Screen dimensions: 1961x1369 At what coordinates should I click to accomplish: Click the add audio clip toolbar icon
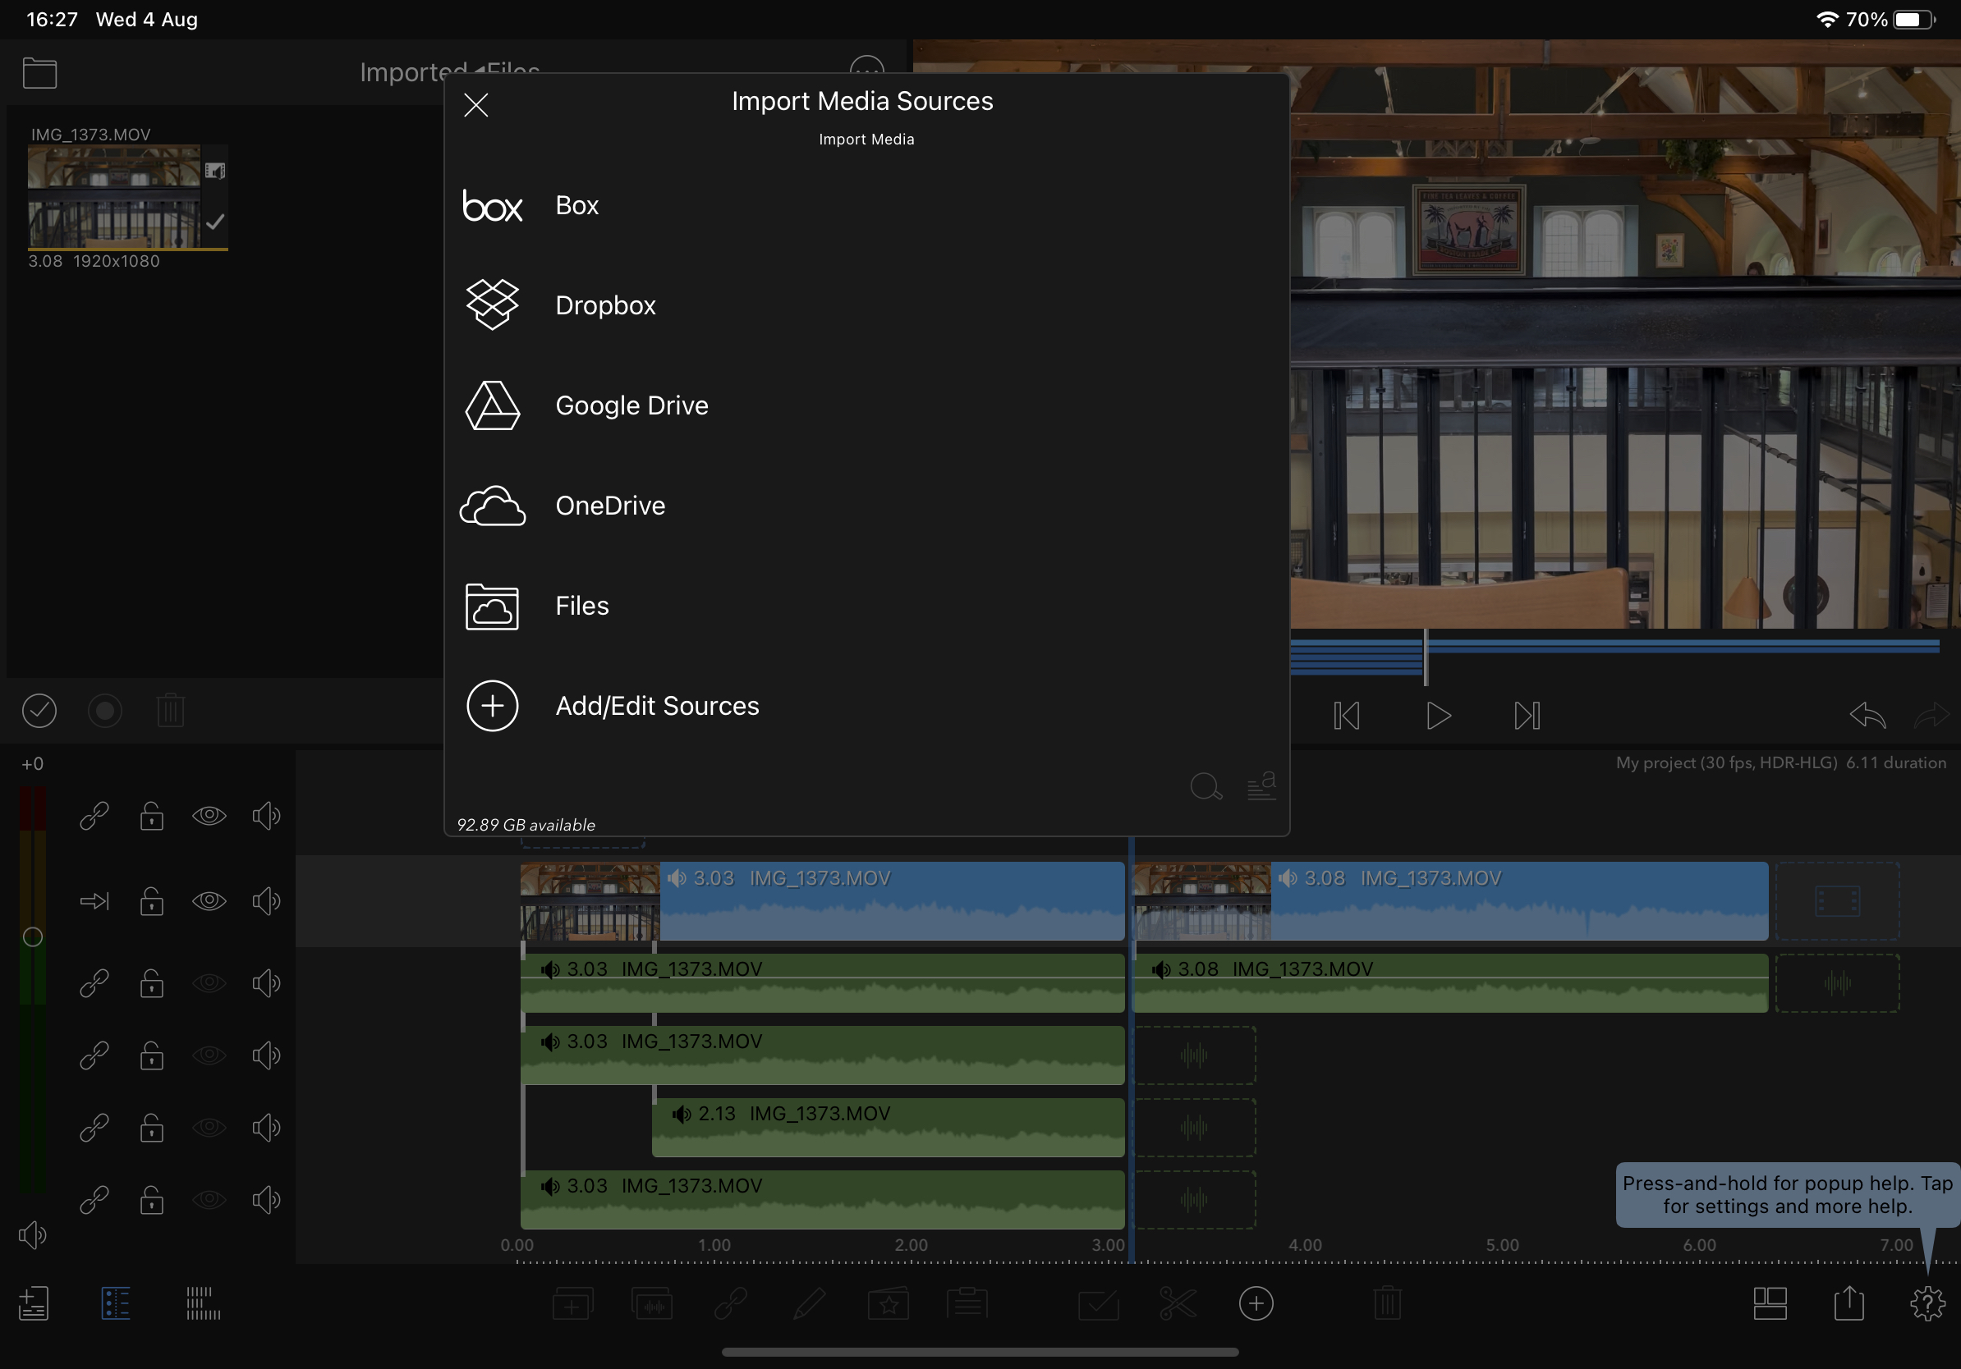point(653,1303)
